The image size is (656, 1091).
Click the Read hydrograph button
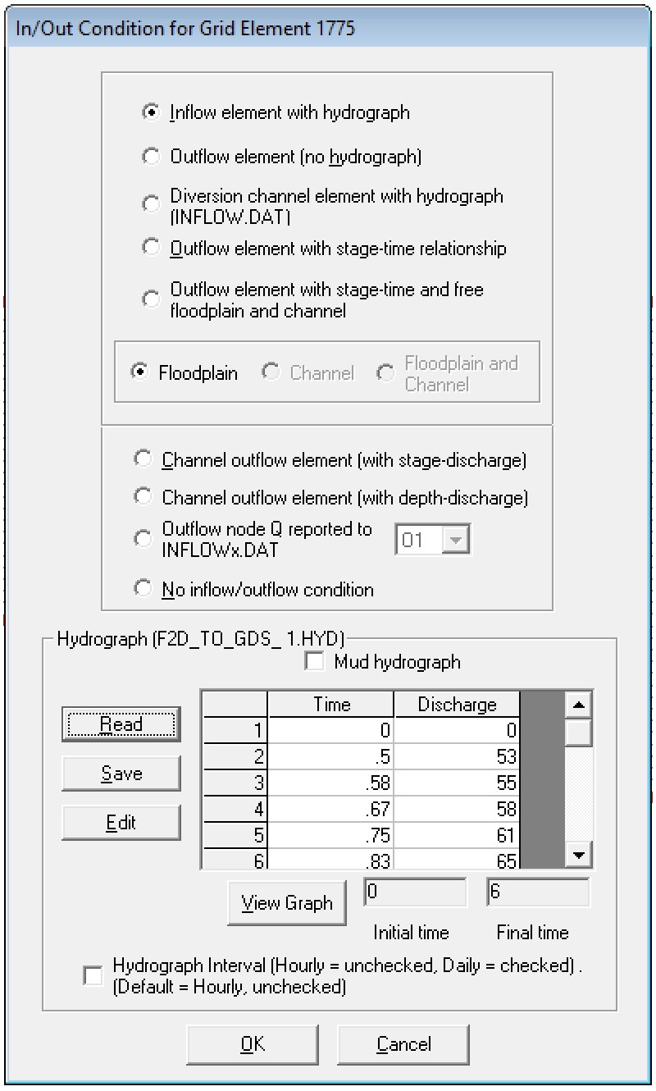[121, 724]
